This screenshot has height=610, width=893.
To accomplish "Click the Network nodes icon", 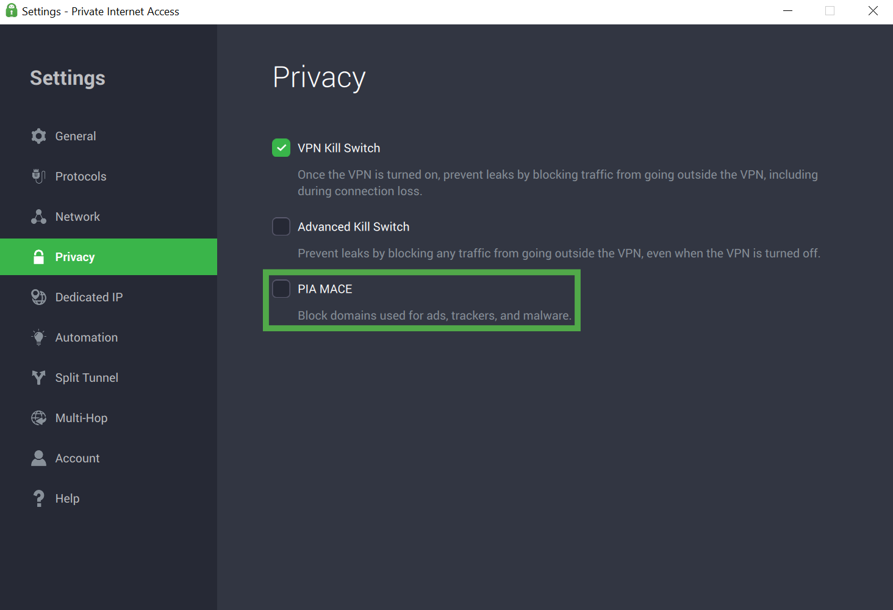I will click(x=38, y=217).
